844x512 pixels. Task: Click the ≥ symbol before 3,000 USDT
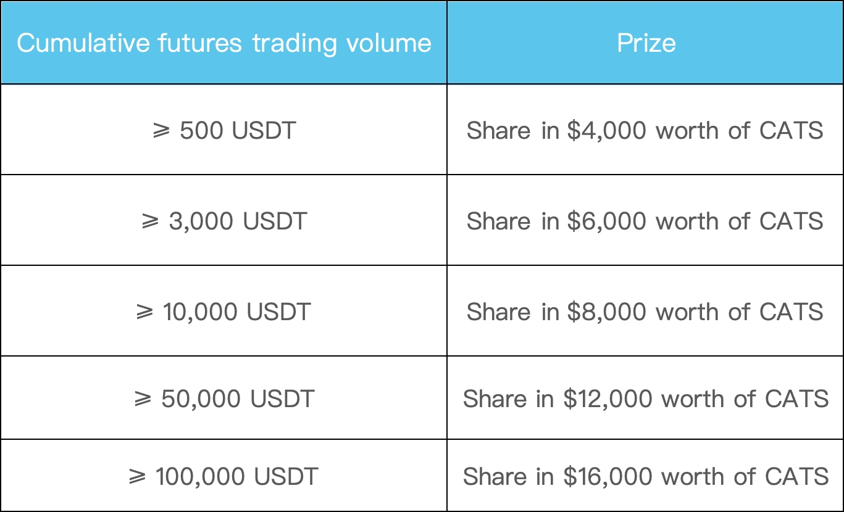point(150,221)
